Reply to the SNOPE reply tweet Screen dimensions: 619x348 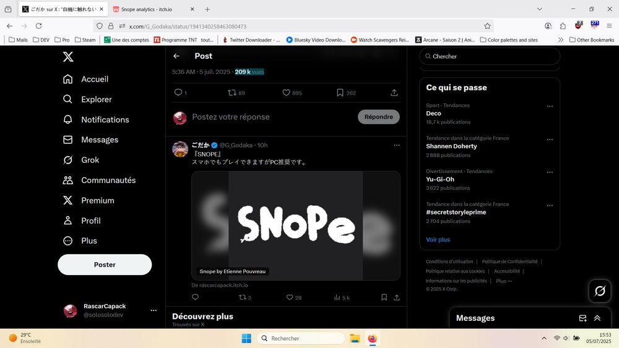point(196,297)
